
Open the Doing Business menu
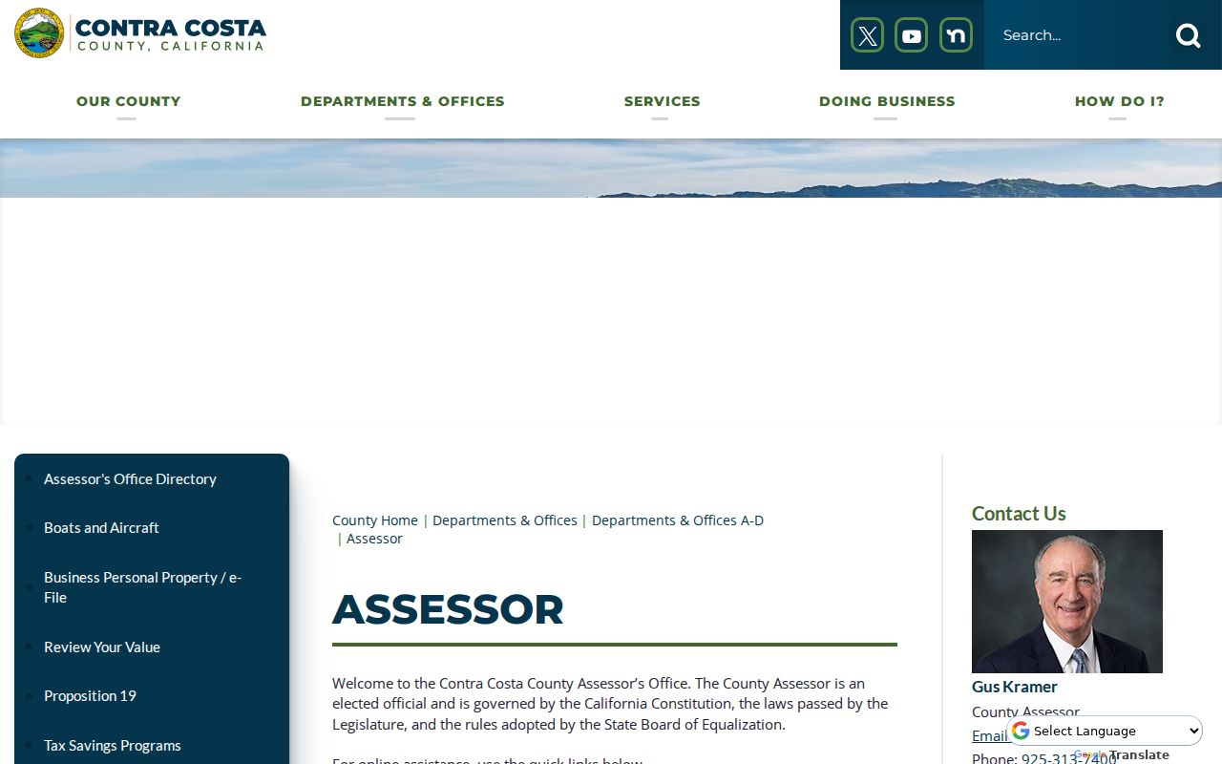887,101
